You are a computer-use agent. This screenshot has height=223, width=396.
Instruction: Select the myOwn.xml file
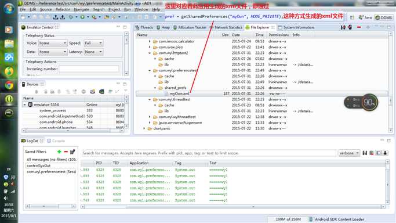179,93
